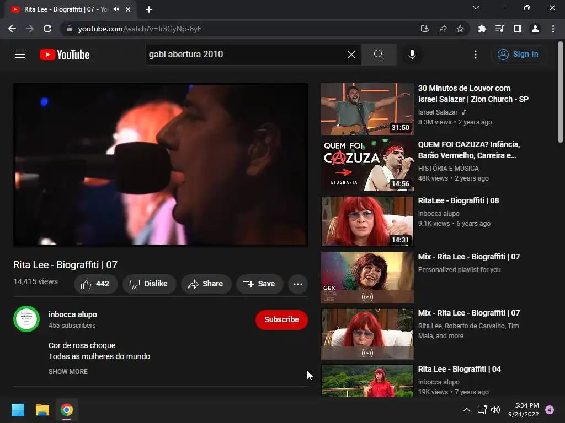Open File Explorer from taskbar
This screenshot has width=565, height=423.
(42, 410)
